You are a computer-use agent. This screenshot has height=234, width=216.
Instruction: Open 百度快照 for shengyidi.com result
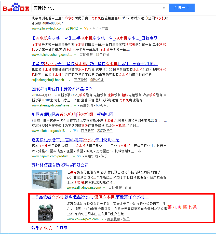coord(86,105)
